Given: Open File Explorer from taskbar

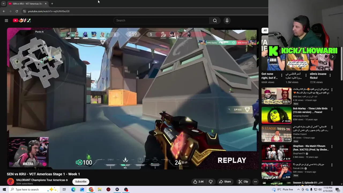Looking at the screenshot, I should tap(99, 190).
